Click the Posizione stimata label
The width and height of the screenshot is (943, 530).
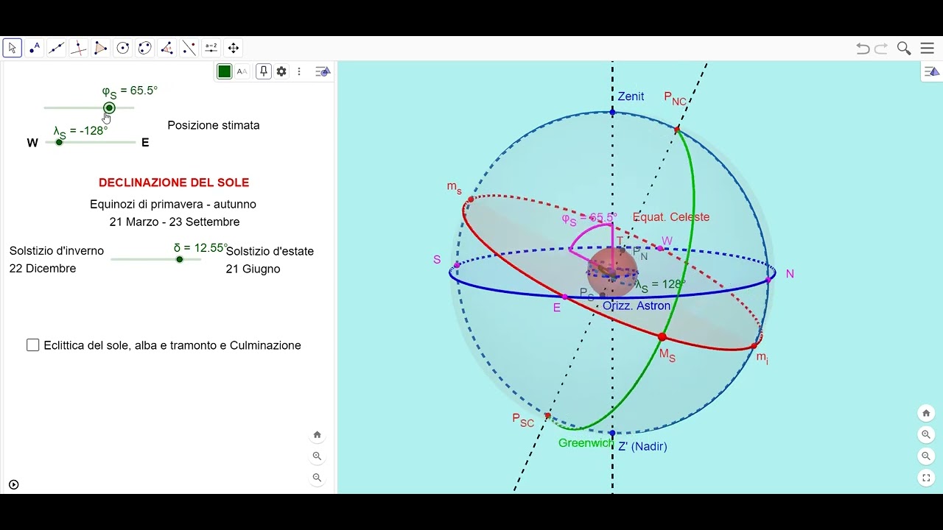point(214,125)
